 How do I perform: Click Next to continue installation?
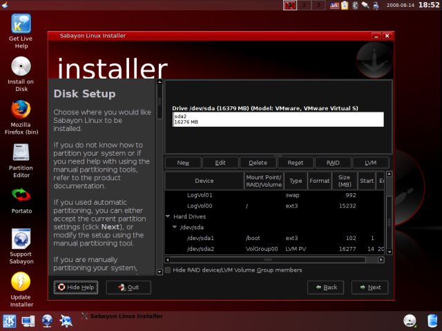[370, 288]
